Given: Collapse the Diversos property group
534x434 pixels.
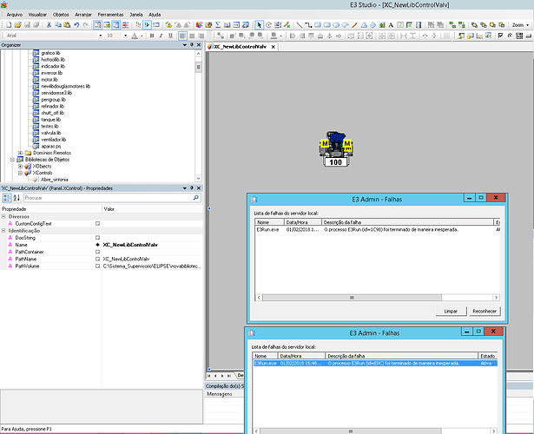Looking at the screenshot, I should (3, 216).
